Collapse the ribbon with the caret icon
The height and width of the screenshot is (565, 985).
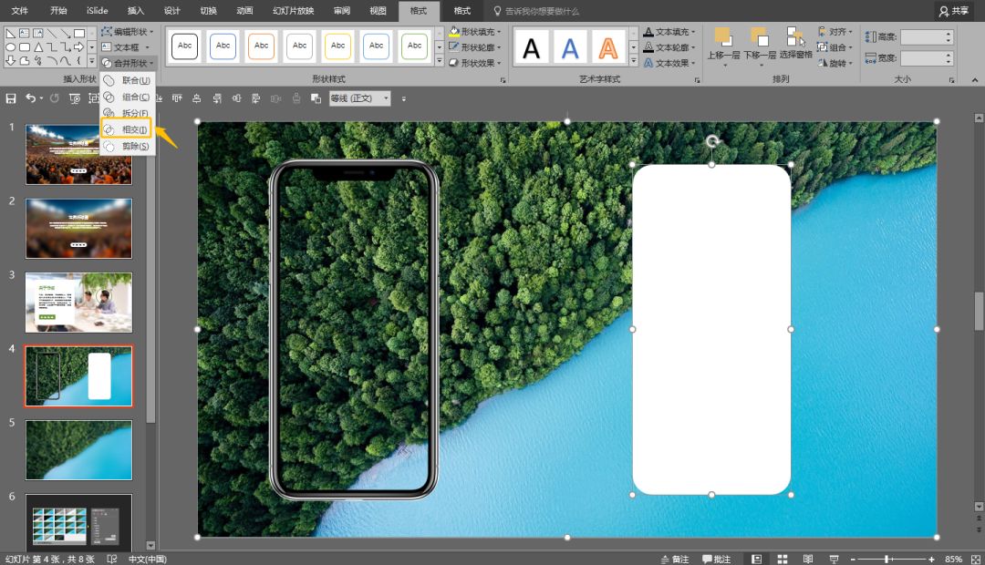click(x=974, y=79)
